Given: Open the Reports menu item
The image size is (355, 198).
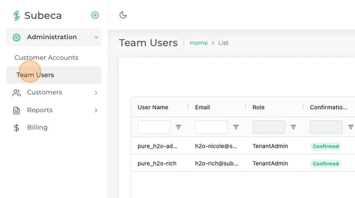Looking at the screenshot, I should coord(40,110).
